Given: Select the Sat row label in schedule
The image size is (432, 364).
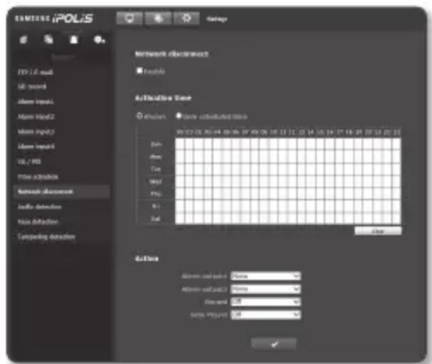Looking at the screenshot, I should click(156, 219).
